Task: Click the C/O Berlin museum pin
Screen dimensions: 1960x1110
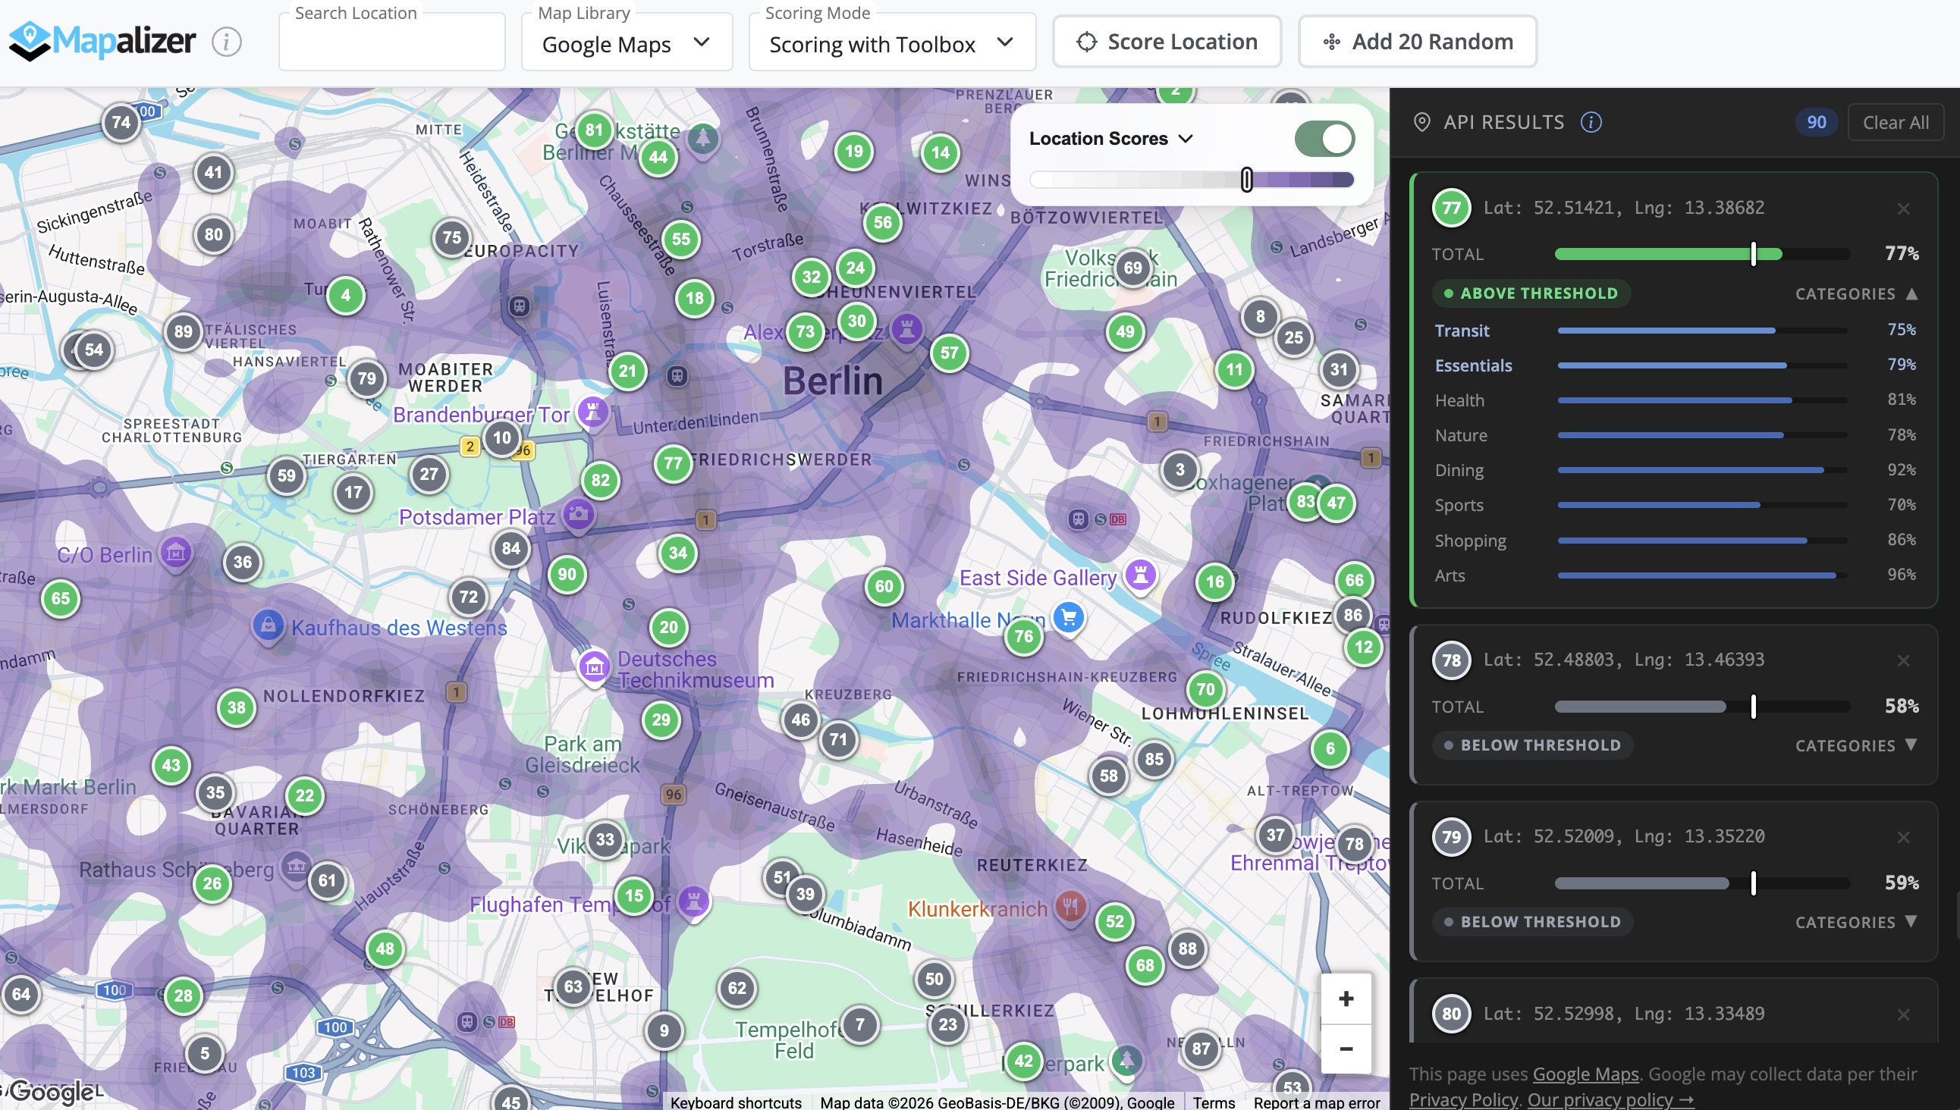Action: [175, 552]
